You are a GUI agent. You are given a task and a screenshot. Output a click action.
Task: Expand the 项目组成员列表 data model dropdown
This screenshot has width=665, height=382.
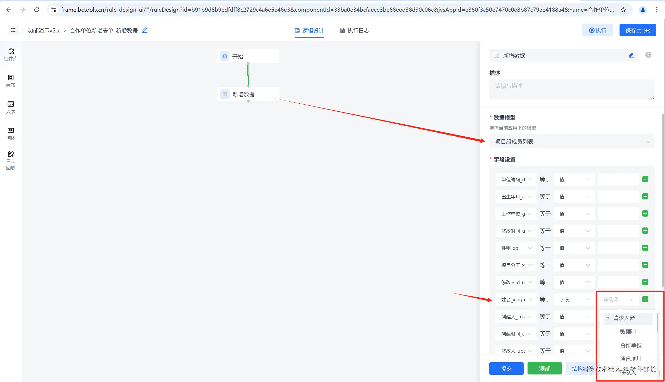pos(571,142)
